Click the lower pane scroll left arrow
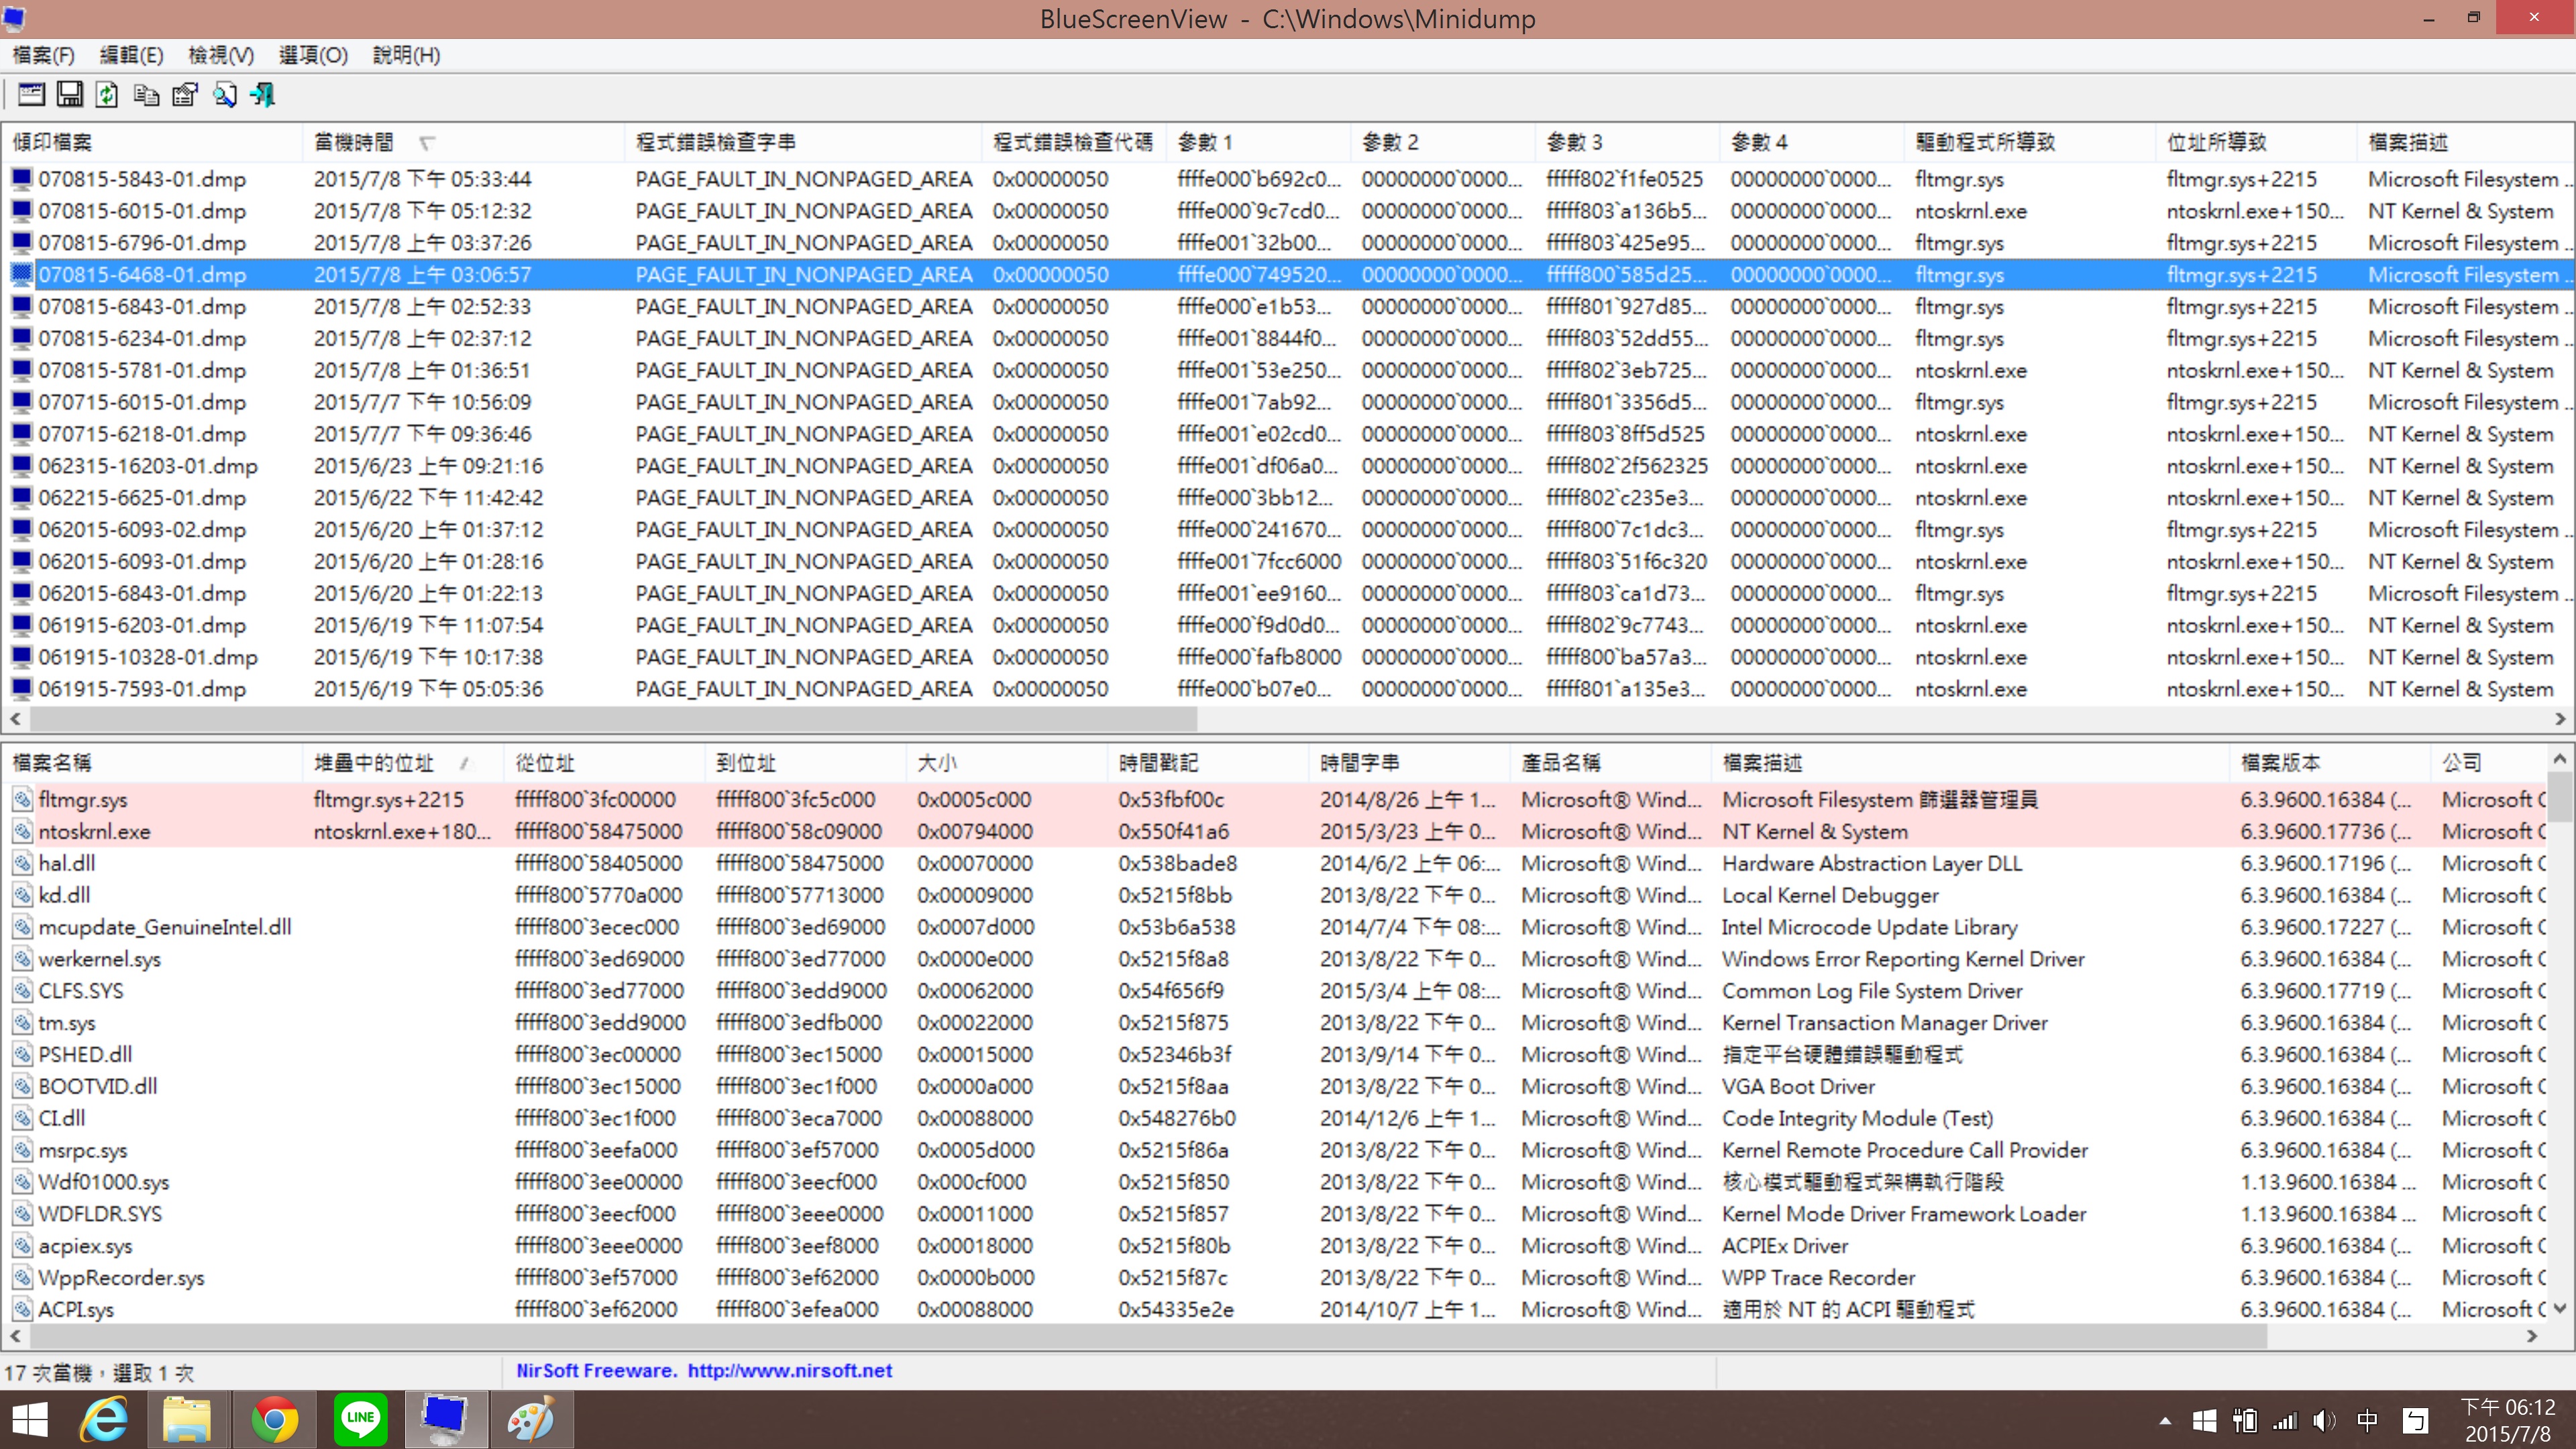 (15, 1336)
